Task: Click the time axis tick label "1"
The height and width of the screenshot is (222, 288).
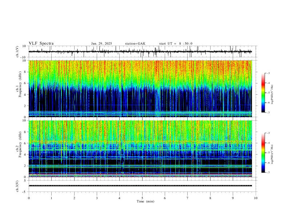Action: [51, 198]
